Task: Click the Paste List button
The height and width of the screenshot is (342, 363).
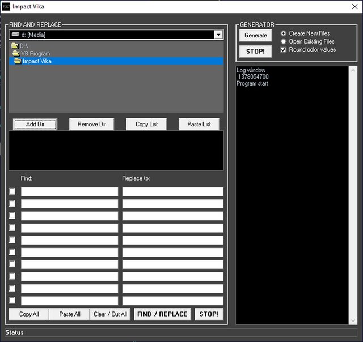Action: [x=199, y=124]
